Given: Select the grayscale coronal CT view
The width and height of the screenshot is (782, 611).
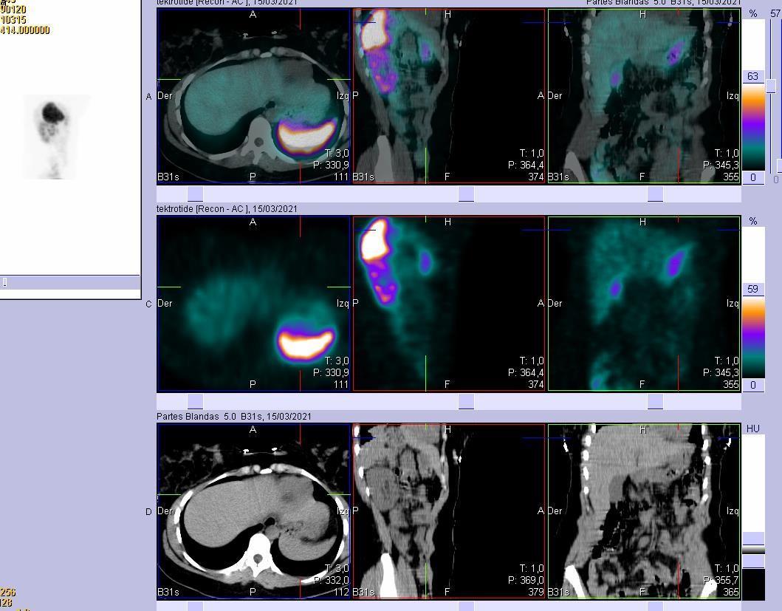Looking at the screenshot, I should coord(644,511).
